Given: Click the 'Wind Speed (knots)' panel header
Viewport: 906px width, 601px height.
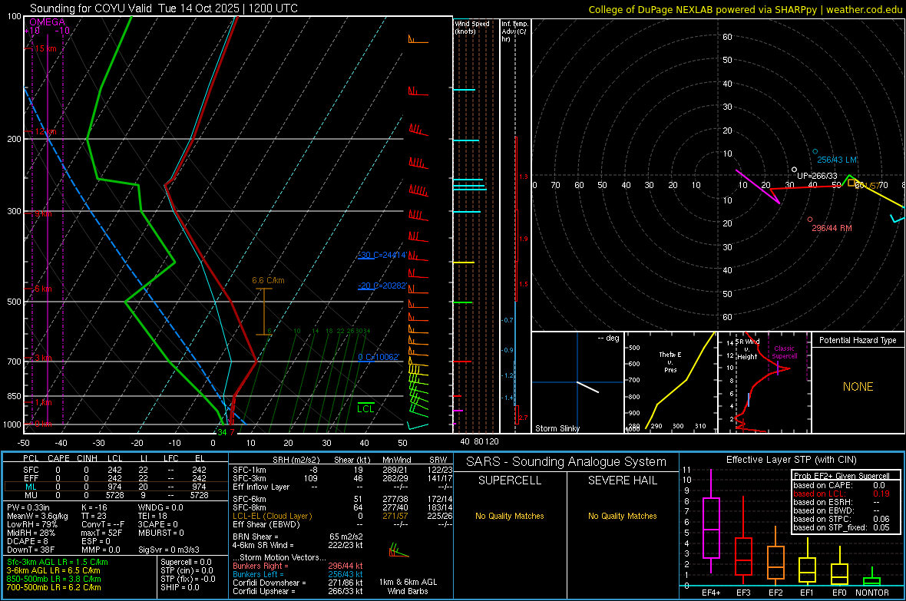Looking at the screenshot, I should [x=472, y=27].
